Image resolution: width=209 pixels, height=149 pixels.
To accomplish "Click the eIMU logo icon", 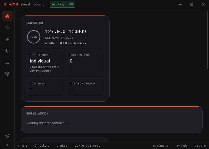I will click(5, 4).
